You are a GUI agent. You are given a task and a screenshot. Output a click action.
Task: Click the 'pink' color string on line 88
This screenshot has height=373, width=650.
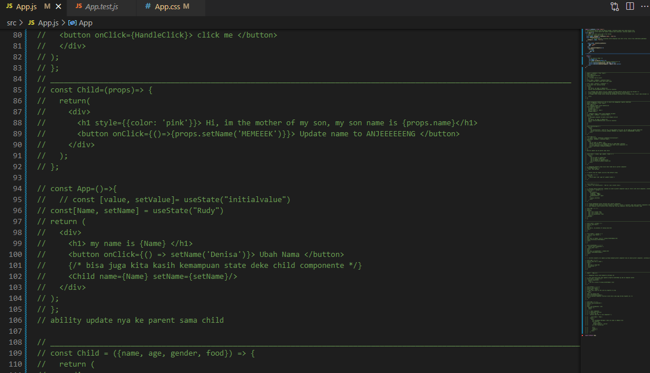175,122
